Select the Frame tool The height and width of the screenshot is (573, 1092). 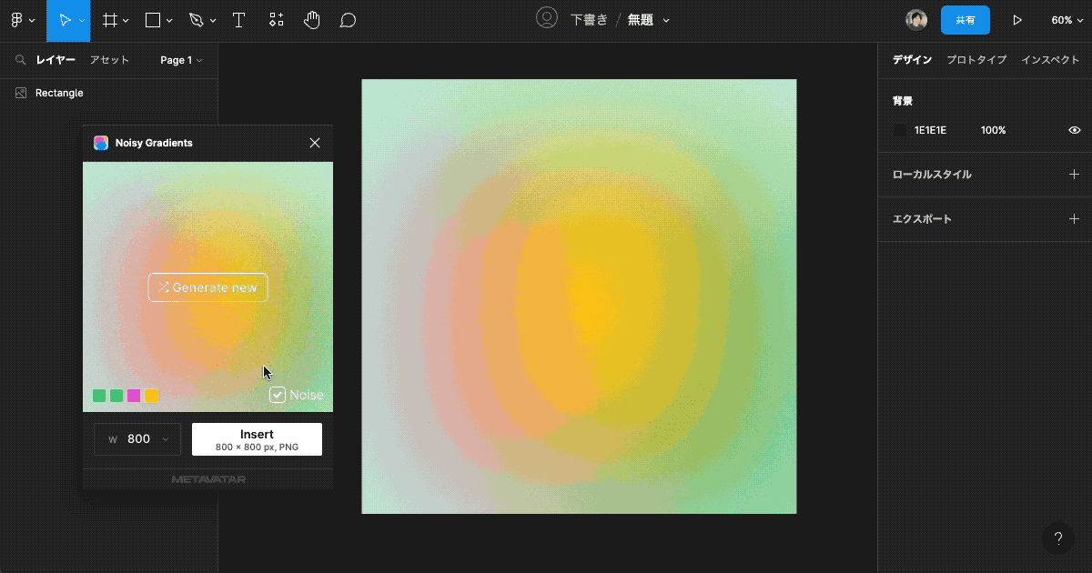pos(109,19)
